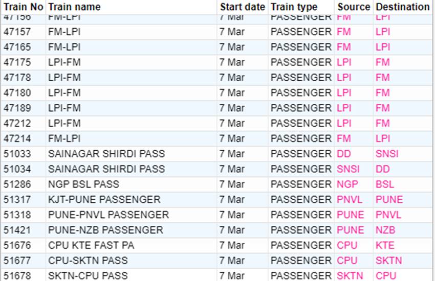Screen dimensions: 435x281
Task: Click the Source column header
Action: pos(354,7)
